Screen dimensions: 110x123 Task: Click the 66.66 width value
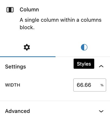84,85
